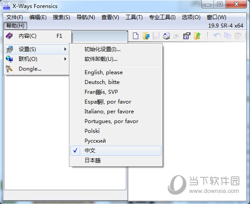
Task: Select the 中文 language entry
Action: pos(116,151)
